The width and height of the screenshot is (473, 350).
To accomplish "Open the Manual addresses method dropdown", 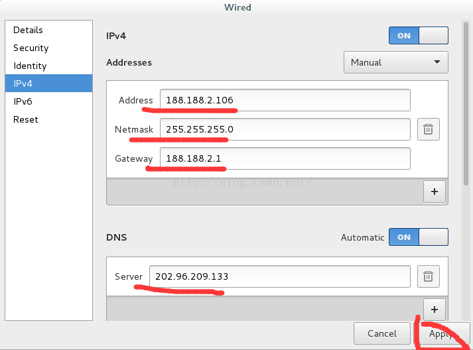I will pos(396,62).
